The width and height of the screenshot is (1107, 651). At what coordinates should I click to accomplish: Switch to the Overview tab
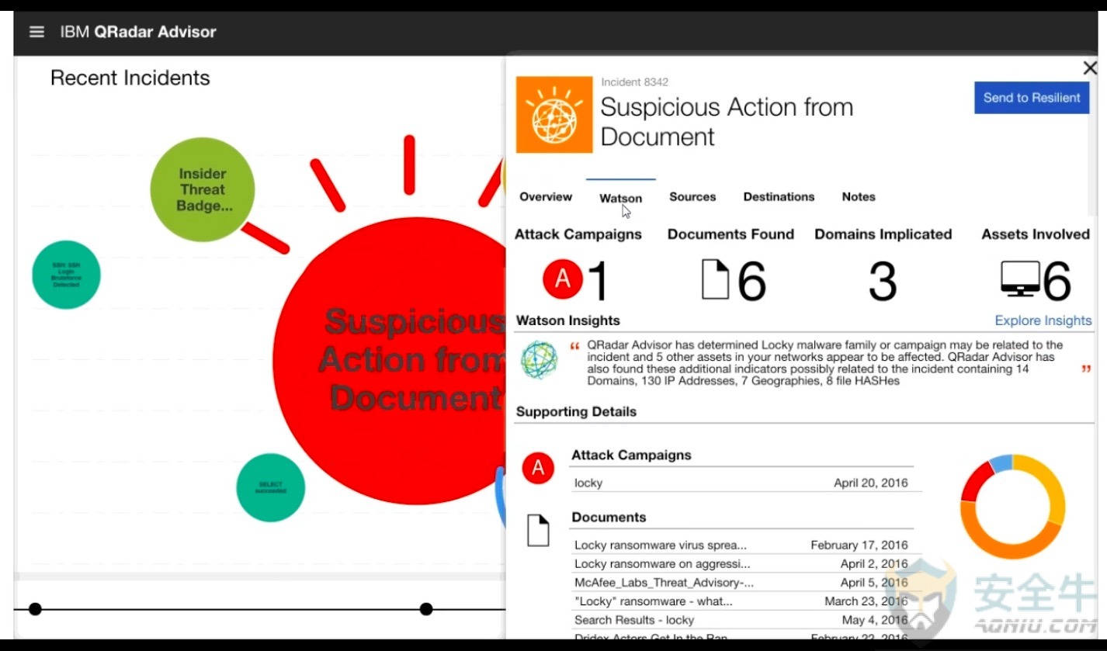coord(546,197)
